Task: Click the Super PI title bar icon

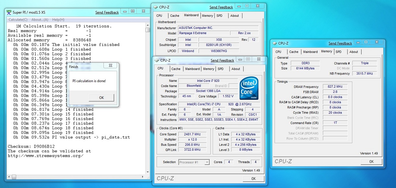Action: 9,12
